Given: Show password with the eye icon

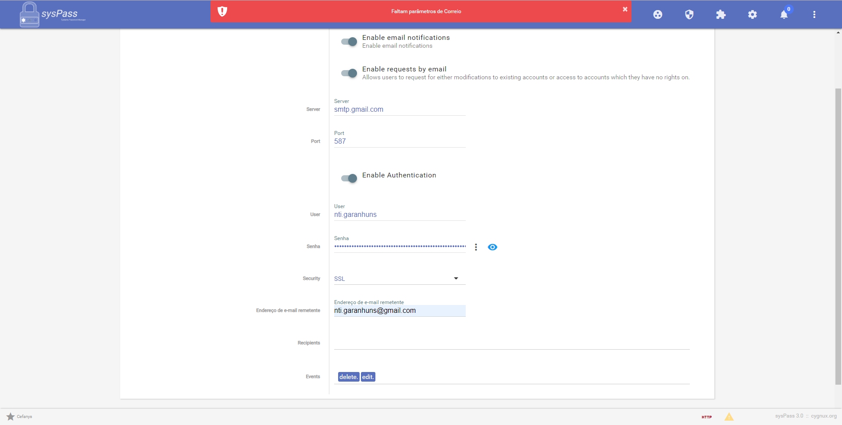Looking at the screenshot, I should (x=492, y=247).
